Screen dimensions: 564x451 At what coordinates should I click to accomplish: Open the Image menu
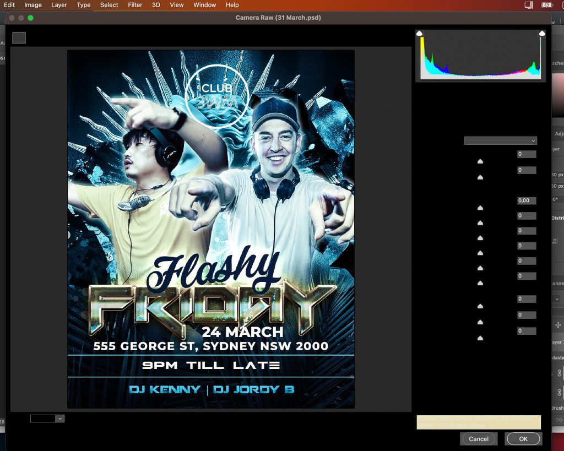pyautogui.click(x=33, y=5)
